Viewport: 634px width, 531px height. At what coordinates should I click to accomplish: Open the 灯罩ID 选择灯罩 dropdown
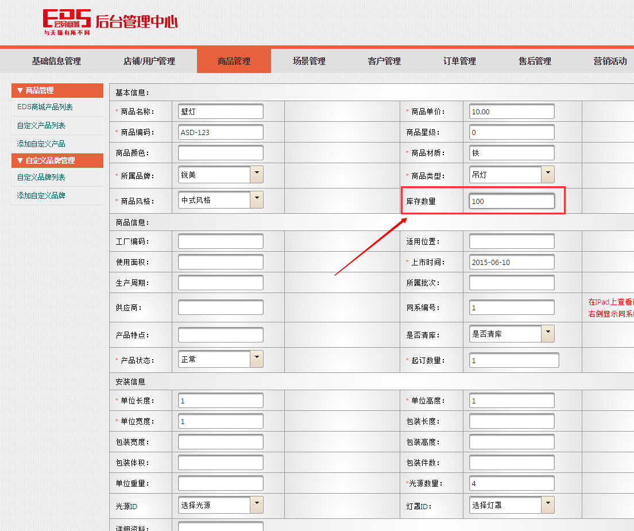pyautogui.click(x=548, y=505)
